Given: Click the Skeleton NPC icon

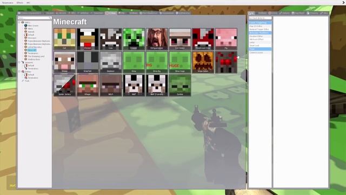Looking at the screenshot, I should click(111, 62).
